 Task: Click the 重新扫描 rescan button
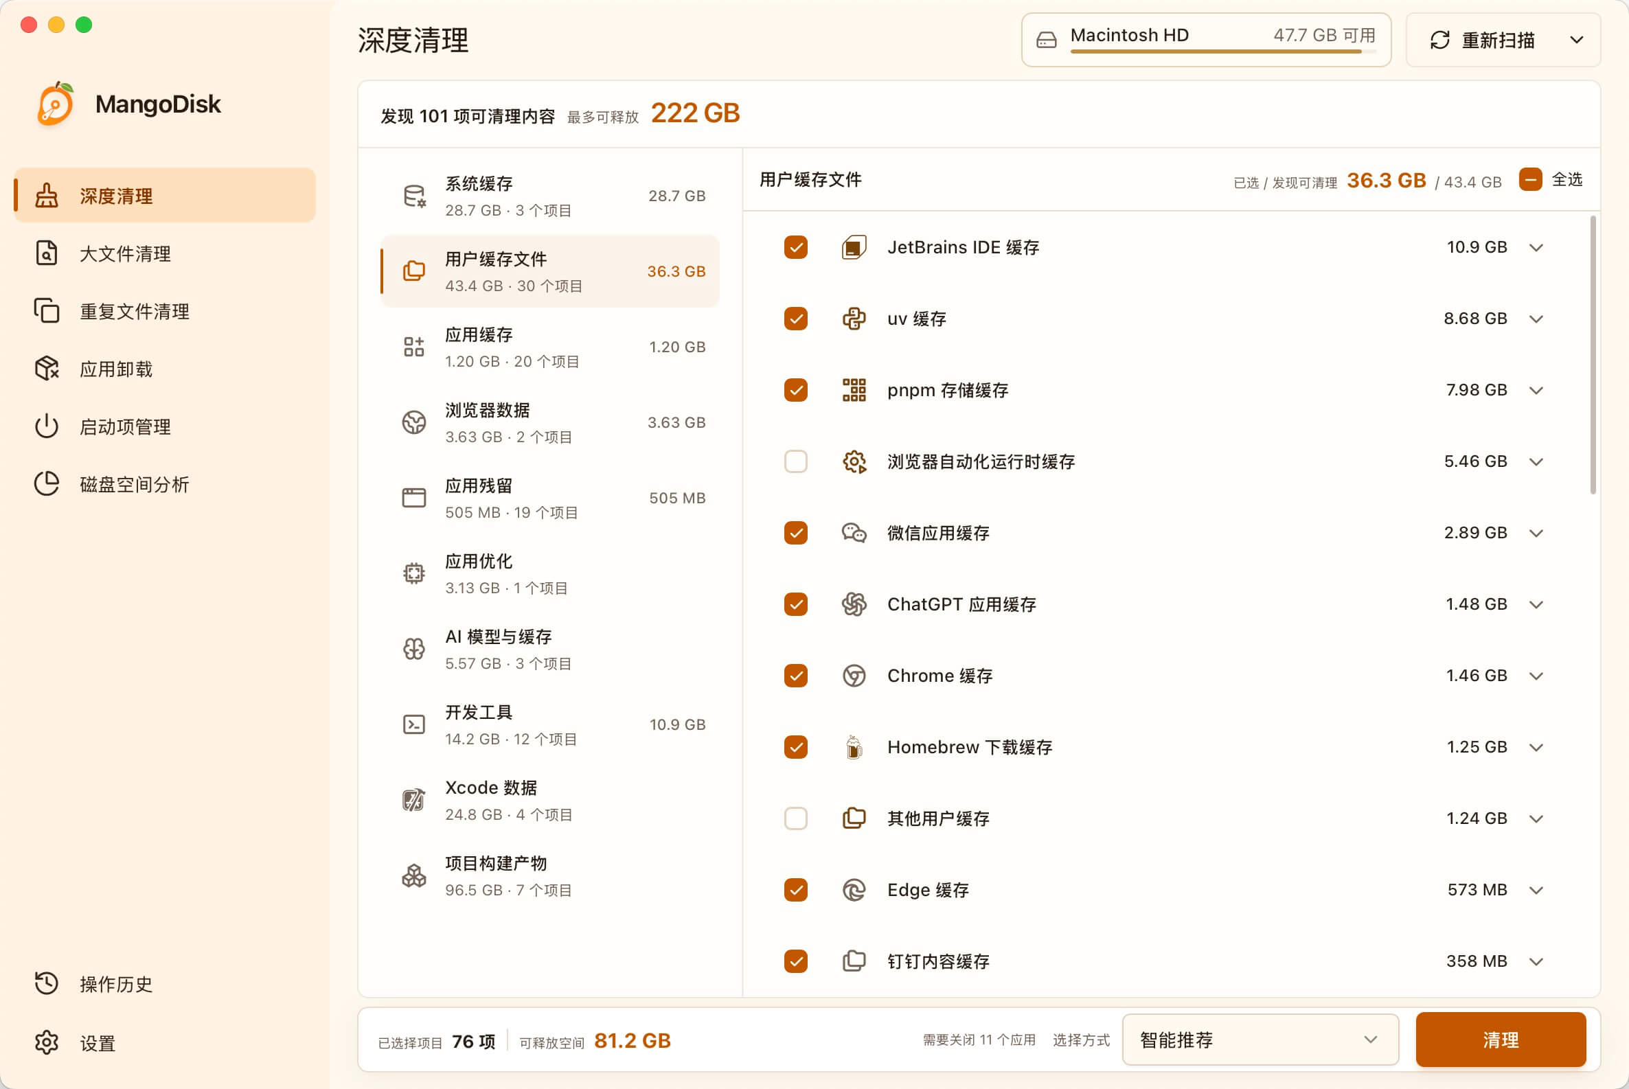tap(1483, 41)
